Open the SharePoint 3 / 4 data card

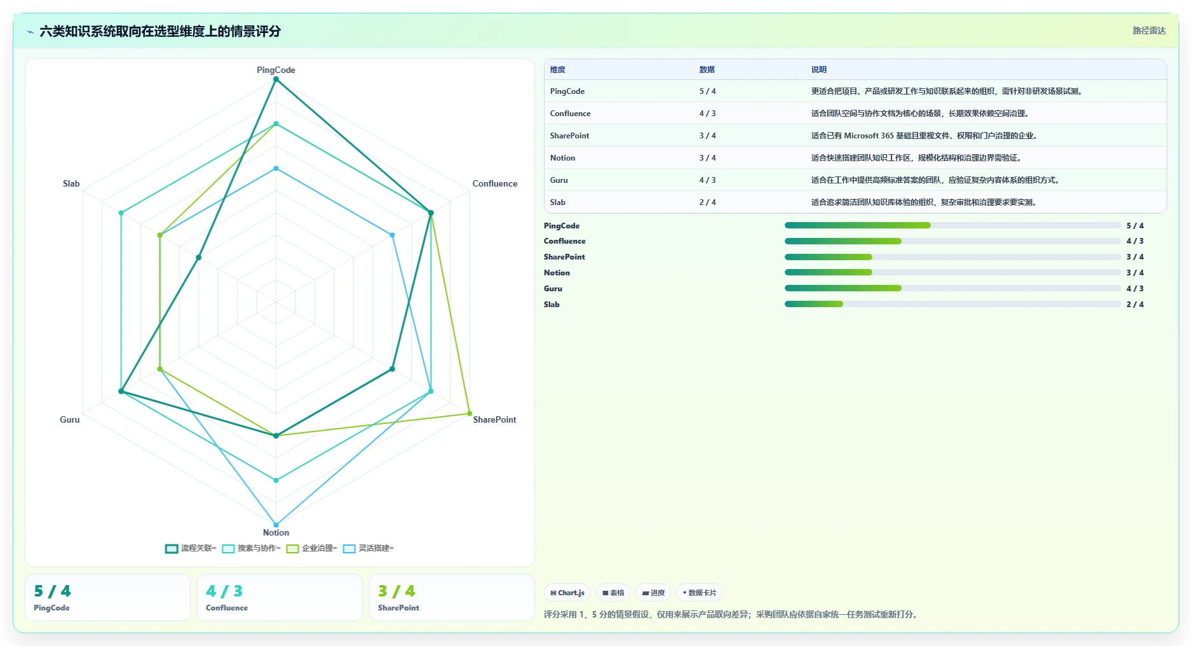pyautogui.click(x=452, y=598)
